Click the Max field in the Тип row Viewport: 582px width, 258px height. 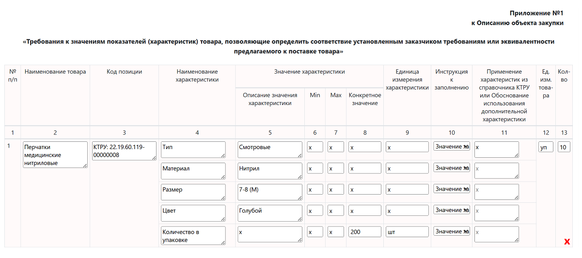coord(335,147)
